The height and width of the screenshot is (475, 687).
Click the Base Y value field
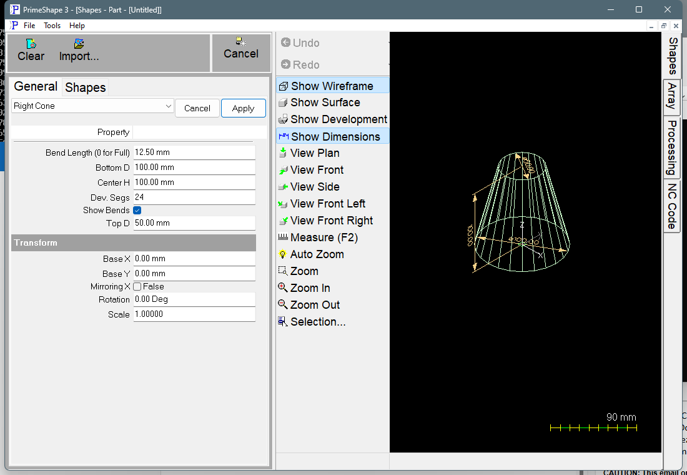pyautogui.click(x=194, y=274)
